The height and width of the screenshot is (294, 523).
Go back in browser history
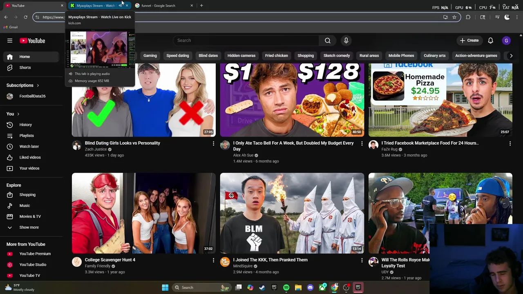coord(6,17)
